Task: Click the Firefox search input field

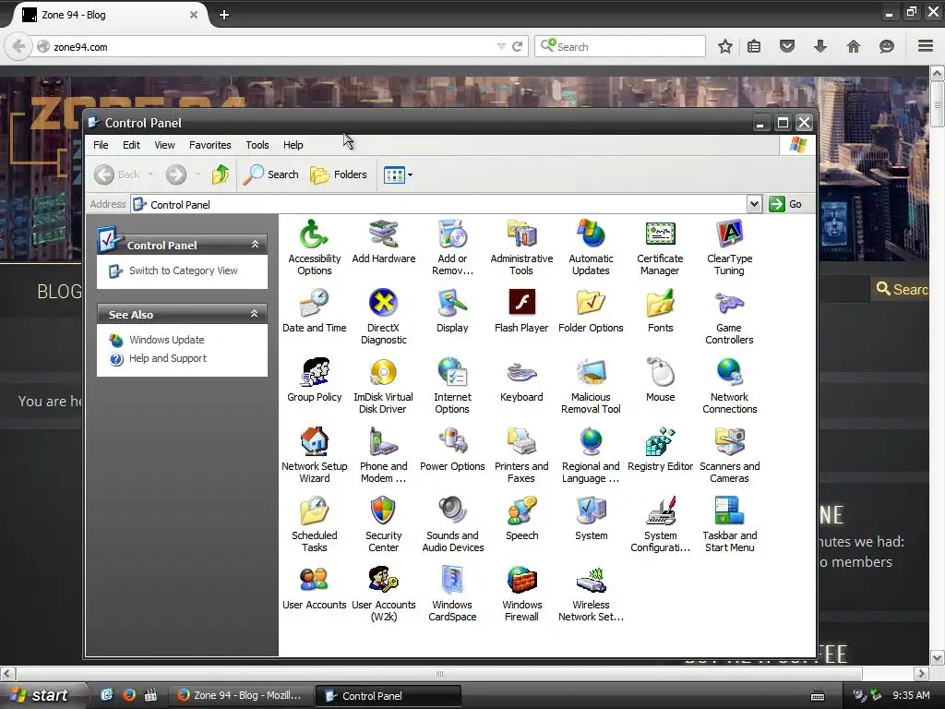Action: click(x=619, y=46)
